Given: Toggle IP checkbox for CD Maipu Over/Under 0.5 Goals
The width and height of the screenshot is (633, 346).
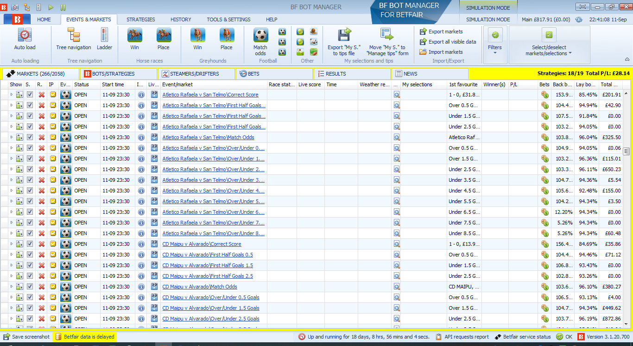Looking at the screenshot, I should tap(53, 297).
